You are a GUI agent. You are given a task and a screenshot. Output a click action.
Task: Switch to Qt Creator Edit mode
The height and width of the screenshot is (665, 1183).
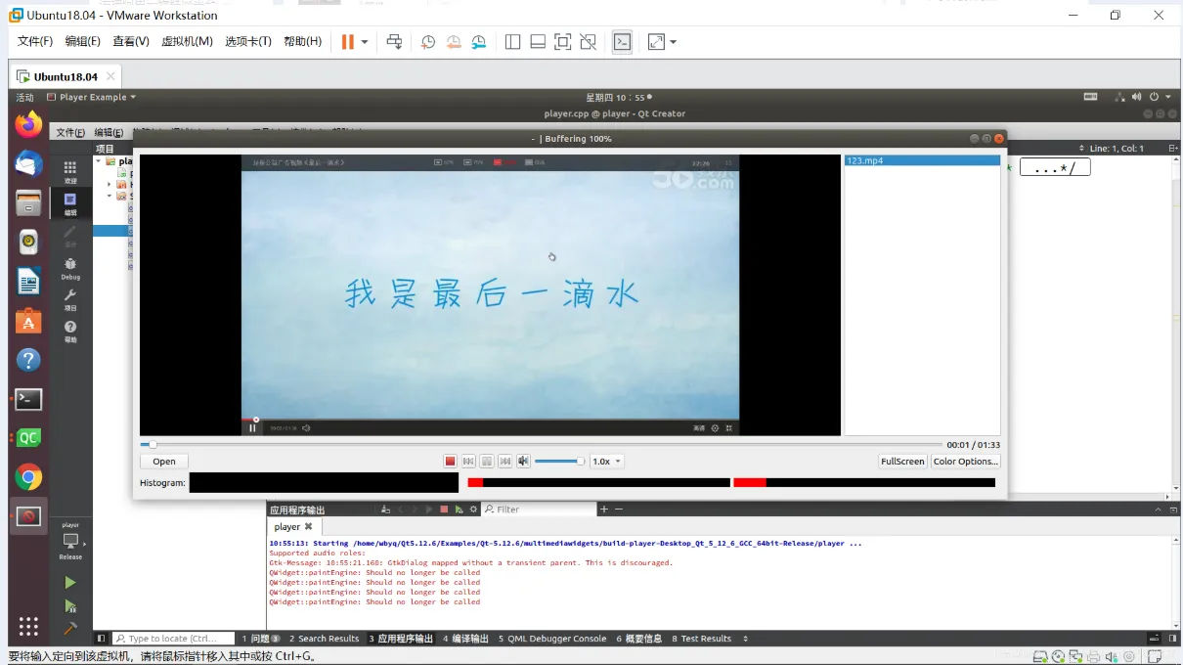70,203
